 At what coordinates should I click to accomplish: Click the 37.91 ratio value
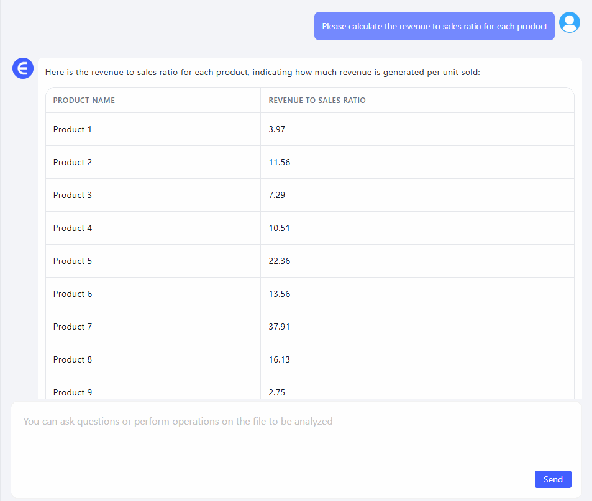point(279,327)
